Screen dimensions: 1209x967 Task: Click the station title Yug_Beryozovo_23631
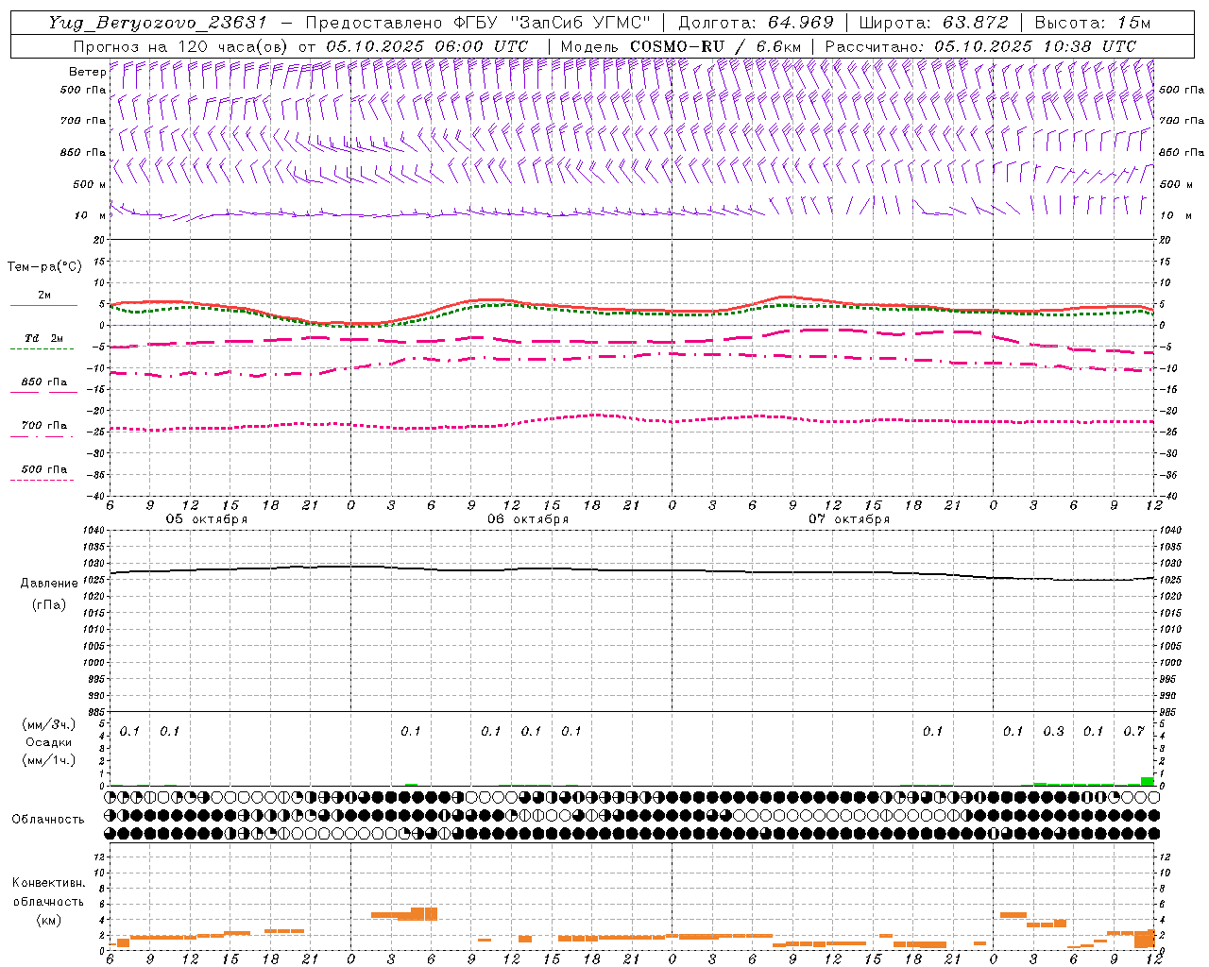(158, 23)
